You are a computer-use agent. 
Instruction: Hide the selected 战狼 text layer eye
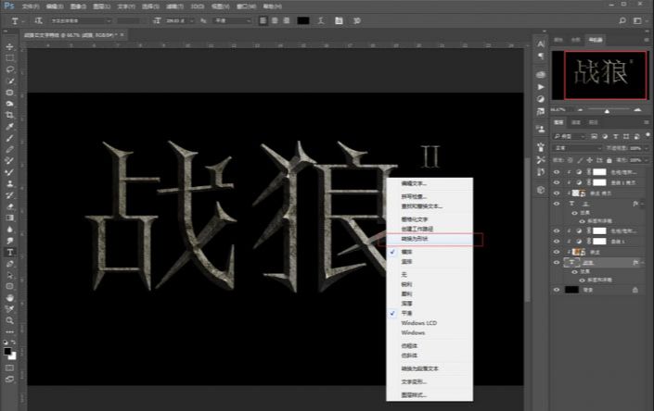point(557,263)
